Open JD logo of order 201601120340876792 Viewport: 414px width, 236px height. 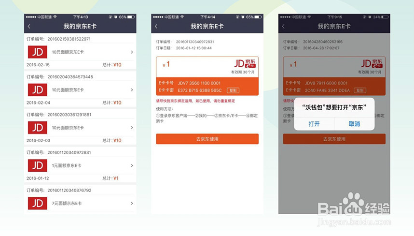coord(38,203)
